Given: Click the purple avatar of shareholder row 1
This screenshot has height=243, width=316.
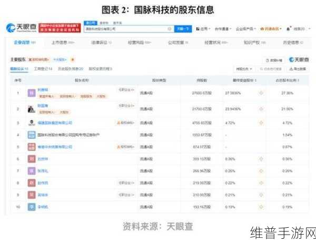Looking at the screenshot, I should pyautogui.click(x=32, y=93).
